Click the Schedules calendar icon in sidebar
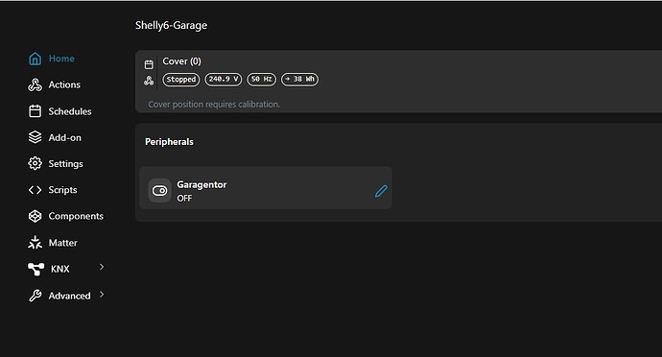 coord(35,111)
